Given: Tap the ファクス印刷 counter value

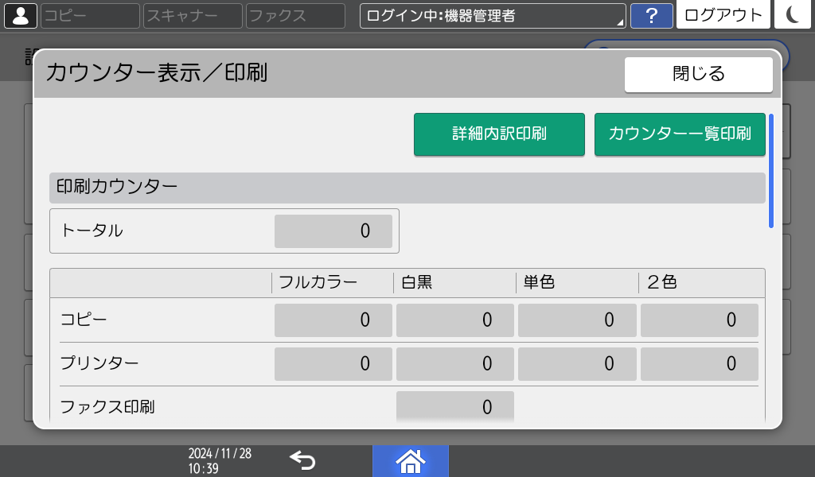Looking at the screenshot, I should 455,406.
